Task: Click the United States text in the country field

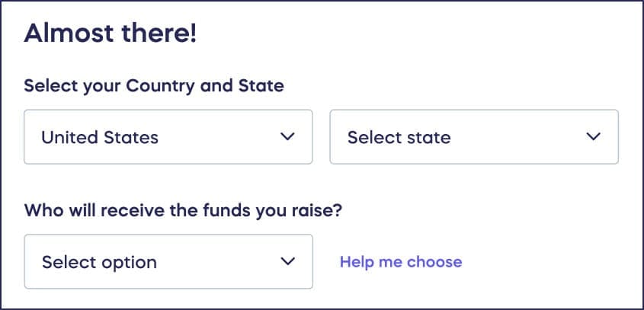Action: tap(100, 138)
